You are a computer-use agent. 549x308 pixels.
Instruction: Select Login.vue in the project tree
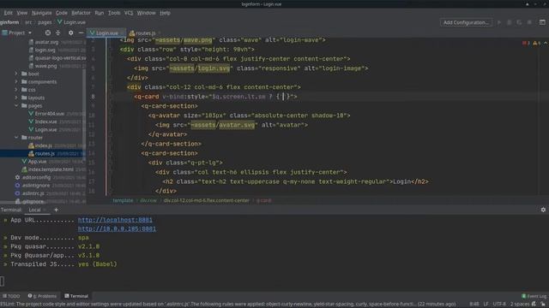(45, 129)
